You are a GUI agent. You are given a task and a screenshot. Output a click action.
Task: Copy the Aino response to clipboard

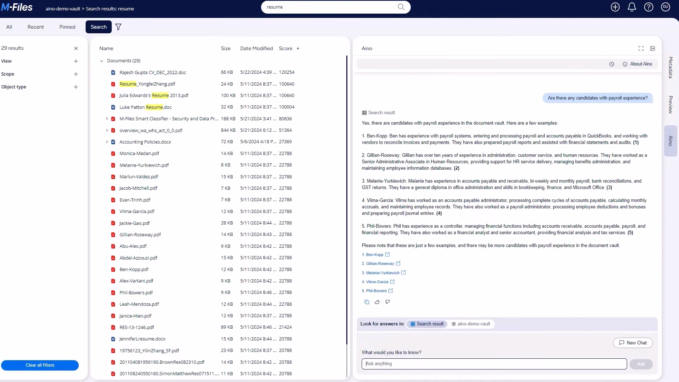[x=367, y=302]
